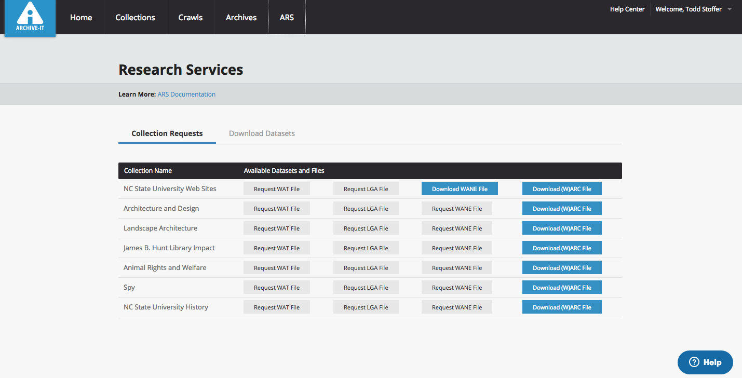
Task: Request WAT File for NC State University History
Action: coord(277,307)
